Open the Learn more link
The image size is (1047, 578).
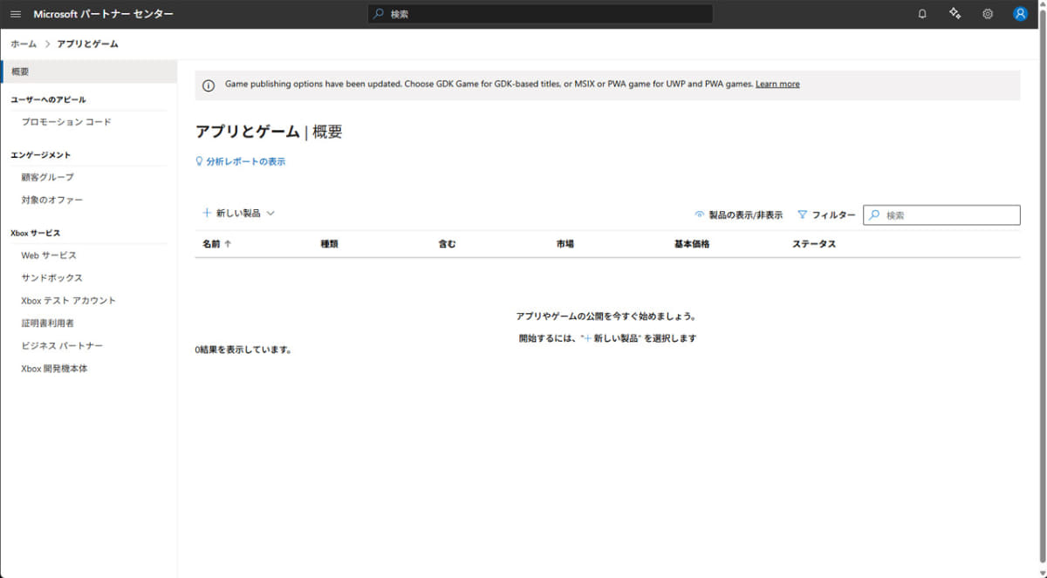777,85
